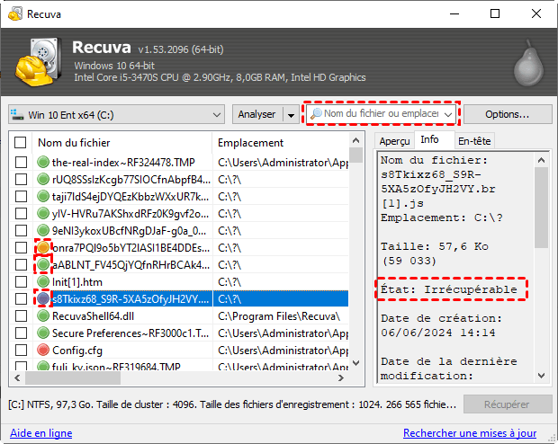Image resolution: width=558 pixels, height=444 pixels.
Task: Click Recuva icon in title bar
Action: tap(15, 13)
